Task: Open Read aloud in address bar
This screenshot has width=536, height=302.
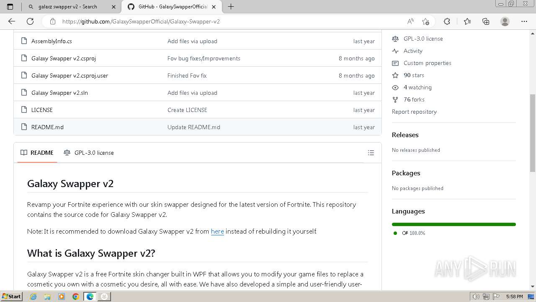Action: 410,21
